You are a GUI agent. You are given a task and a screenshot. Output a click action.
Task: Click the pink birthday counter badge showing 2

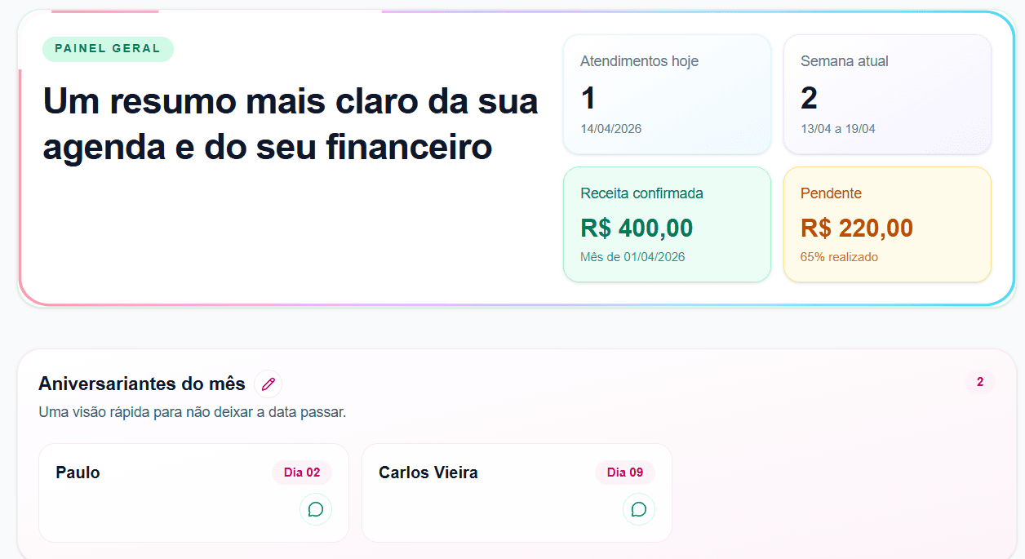[980, 382]
